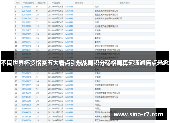
Task: Open application number 31969437
Action: [27, 81]
